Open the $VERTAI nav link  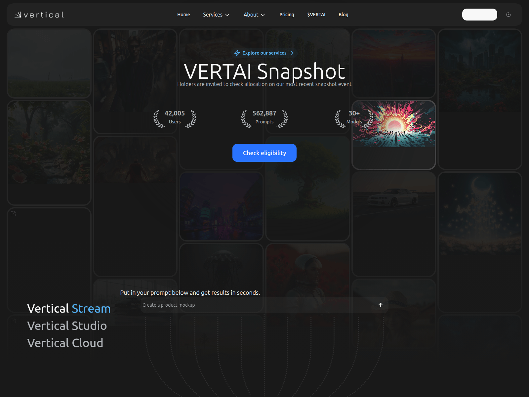[316, 15]
